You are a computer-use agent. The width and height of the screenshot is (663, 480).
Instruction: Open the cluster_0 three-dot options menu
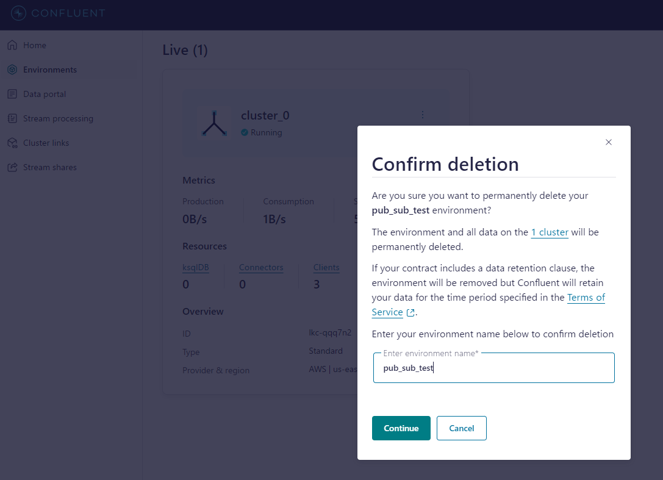(x=423, y=115)
